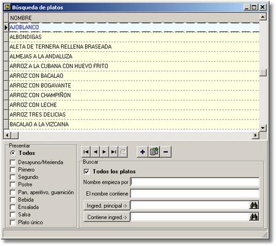The height and width of the screenshot is (246, 276).
Task: Delete dish with the minus button
Action: [166, 152]
